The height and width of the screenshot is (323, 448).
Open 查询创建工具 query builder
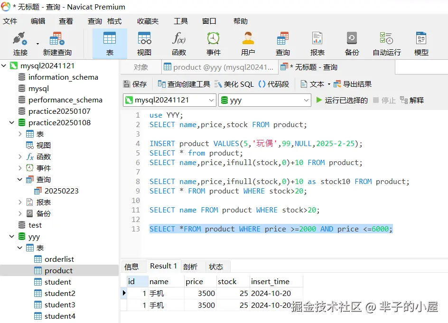(x=184, y=84)
